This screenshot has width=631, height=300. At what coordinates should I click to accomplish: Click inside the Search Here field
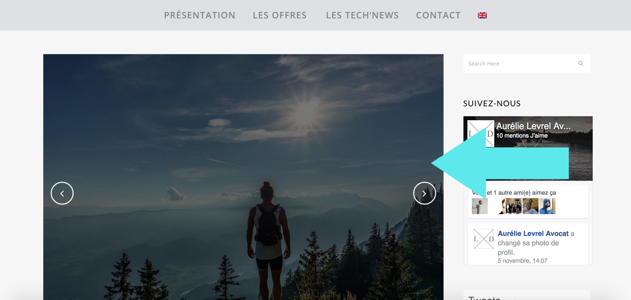coord(521,63)
